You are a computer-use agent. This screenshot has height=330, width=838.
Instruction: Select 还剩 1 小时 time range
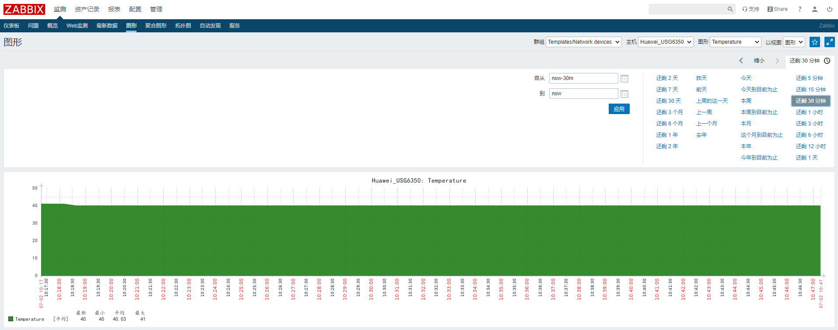(x=810, y=112)
